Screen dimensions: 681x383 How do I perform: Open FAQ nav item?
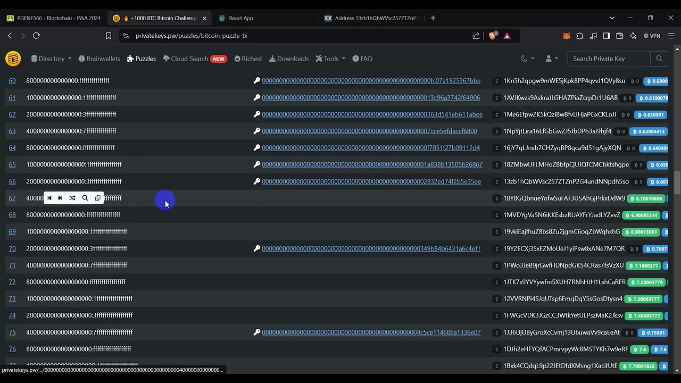(362, 59)
